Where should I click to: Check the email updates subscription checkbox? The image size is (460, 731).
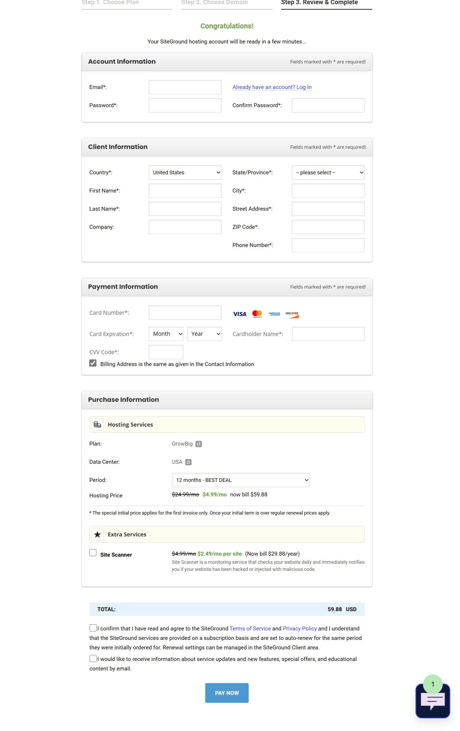tap(93, 658)
